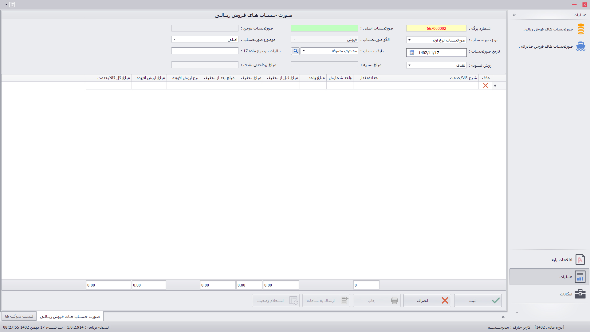Close the current document tab with small X

click(x=503, y=317)
